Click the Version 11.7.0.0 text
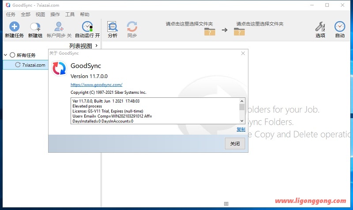This screenshot has width=353, height=210. pos(89,76)
